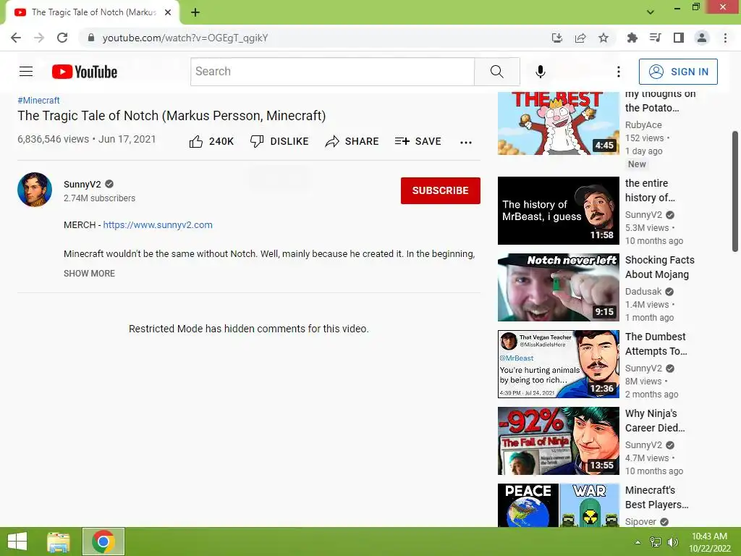The height and width of the screenshot is (556, 741).
Task: Open a new browser tab
Action: [x=195, y=12]
